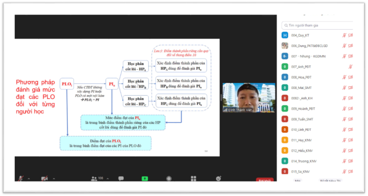Toggle the disabled camera in toolbar
Screen dimensions: 368x196
44,179
